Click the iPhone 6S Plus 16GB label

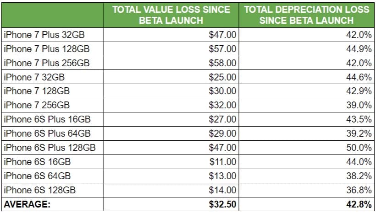(47, 119)
